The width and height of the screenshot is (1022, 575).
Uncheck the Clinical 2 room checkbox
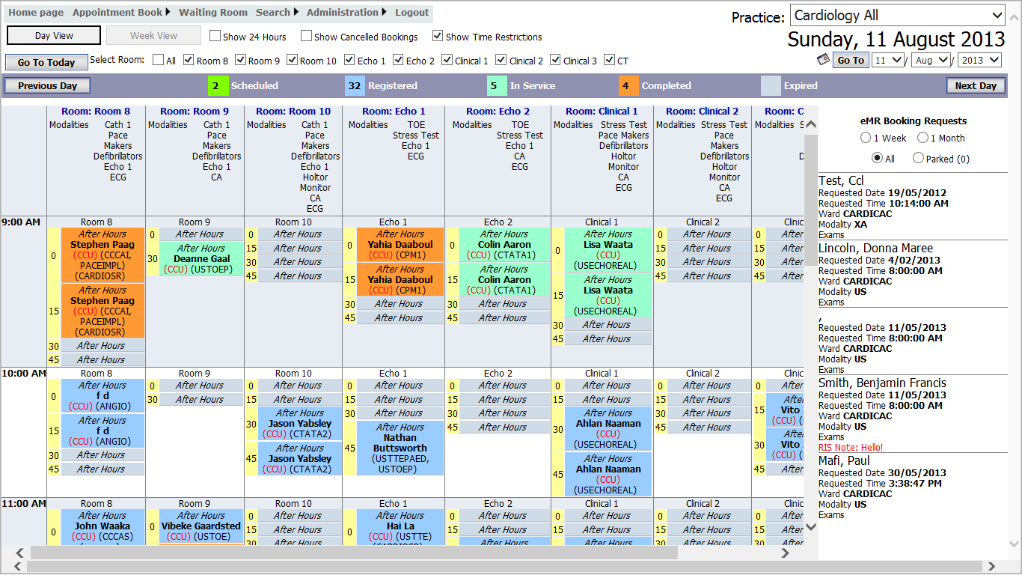click(501, 60)
